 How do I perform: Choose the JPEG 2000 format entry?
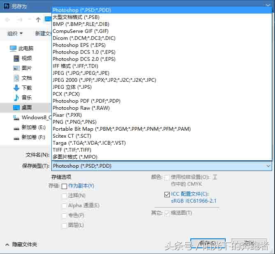click(162, 80)
